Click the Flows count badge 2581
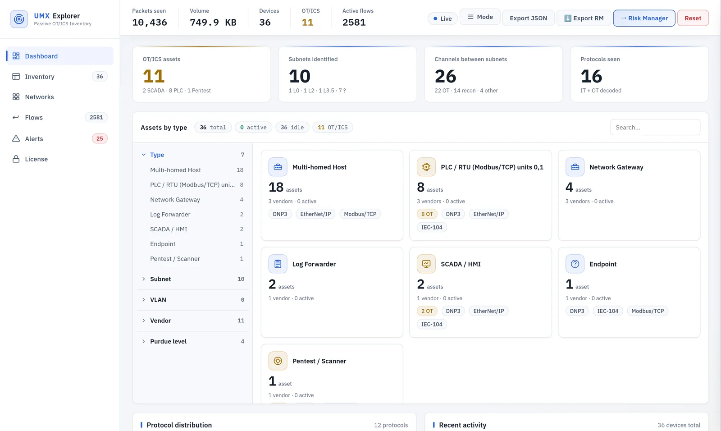 pyautogui.click(x=96, y=118)
